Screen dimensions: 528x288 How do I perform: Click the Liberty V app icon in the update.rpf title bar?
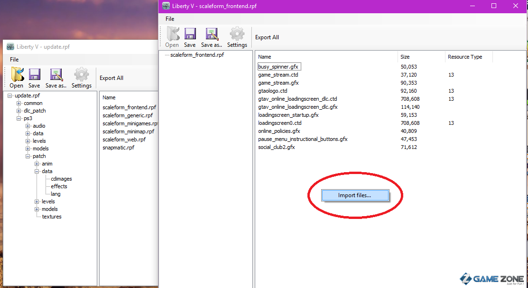pyautogui.click(x=10, y=47)
